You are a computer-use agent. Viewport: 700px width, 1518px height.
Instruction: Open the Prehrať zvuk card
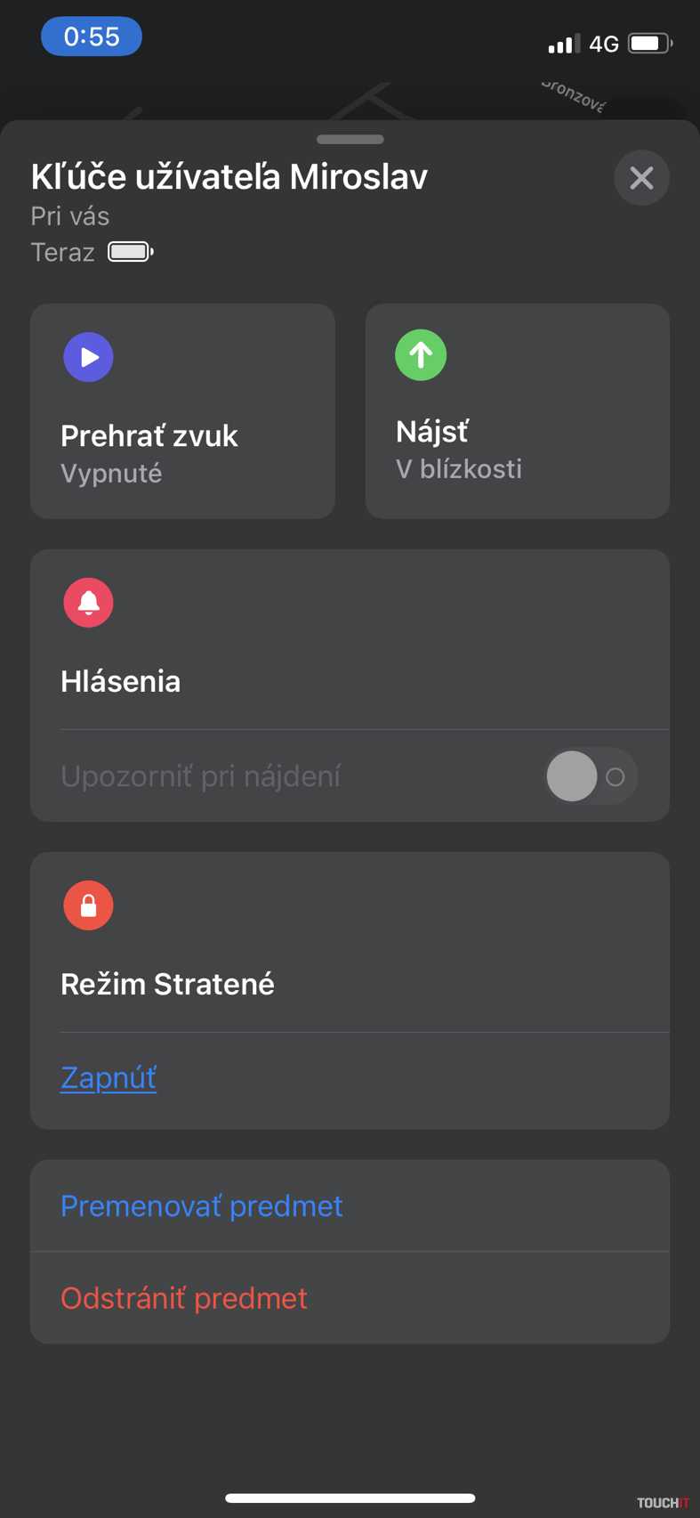click(x=182, y=411)
